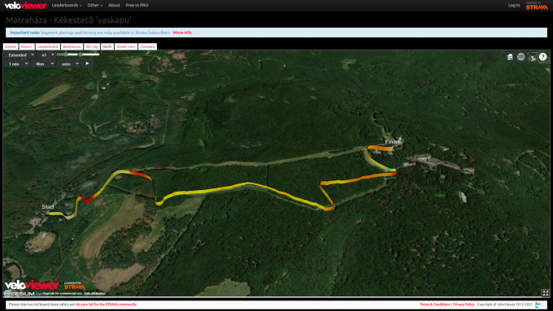
Task: Open the Extended view dropdown
Action: coord(20,55)
